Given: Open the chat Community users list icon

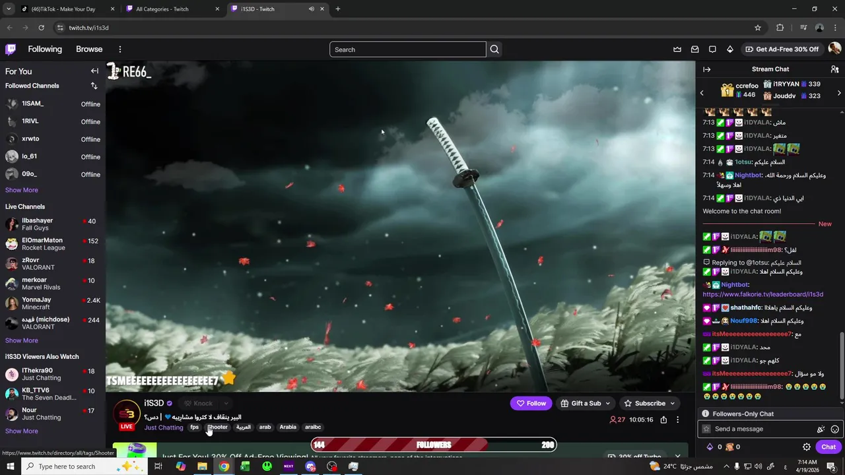Looking at the screenshot, I should click(834, 69).
